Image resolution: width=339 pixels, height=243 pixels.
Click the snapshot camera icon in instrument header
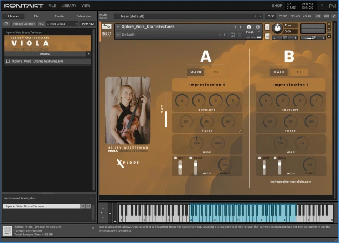pos(249,26)
